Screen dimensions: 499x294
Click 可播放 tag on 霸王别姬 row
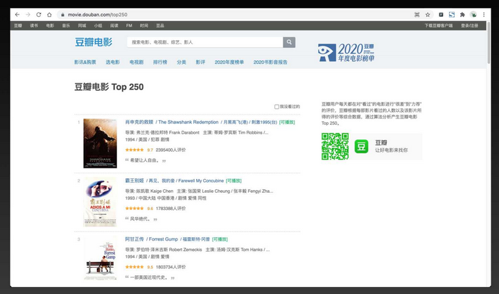234,180
